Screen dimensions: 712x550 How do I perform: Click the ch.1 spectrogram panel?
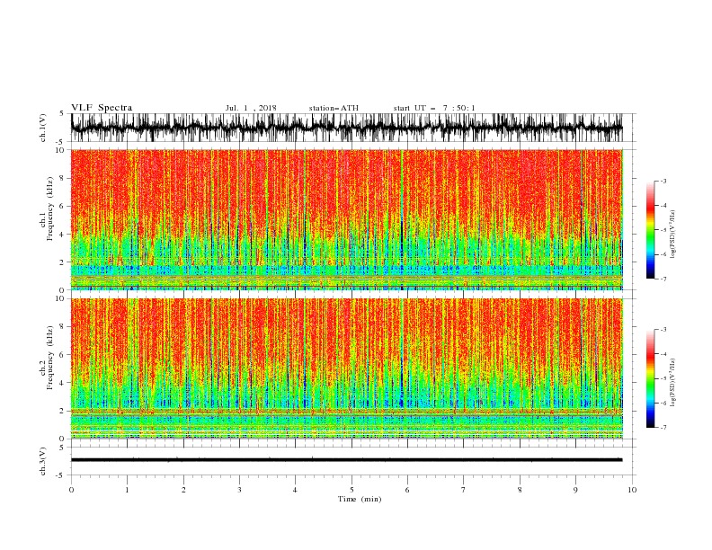point(347,219)
